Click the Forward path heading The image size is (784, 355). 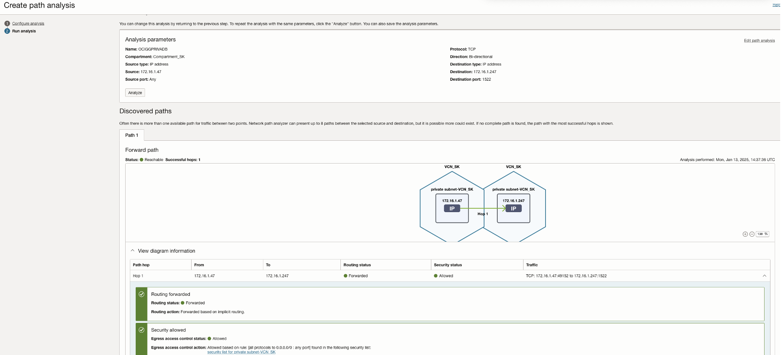click(x=142, y=150)
